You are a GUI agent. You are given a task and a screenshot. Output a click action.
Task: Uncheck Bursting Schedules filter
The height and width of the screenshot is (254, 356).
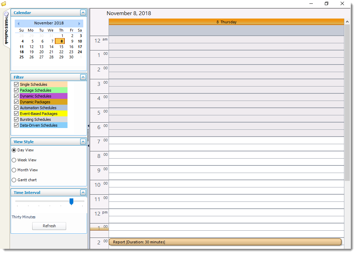point(16,119)
